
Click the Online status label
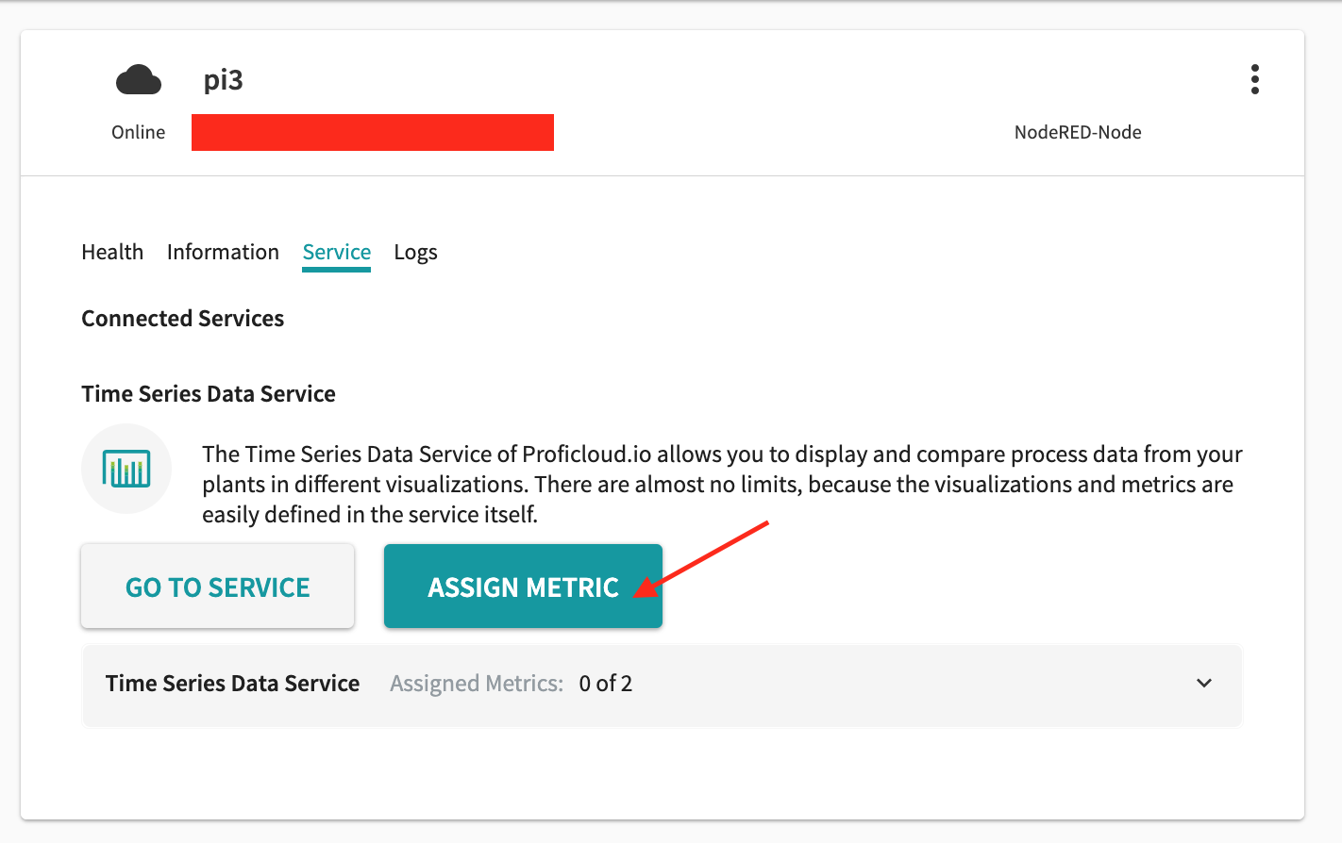pos(139,132)
